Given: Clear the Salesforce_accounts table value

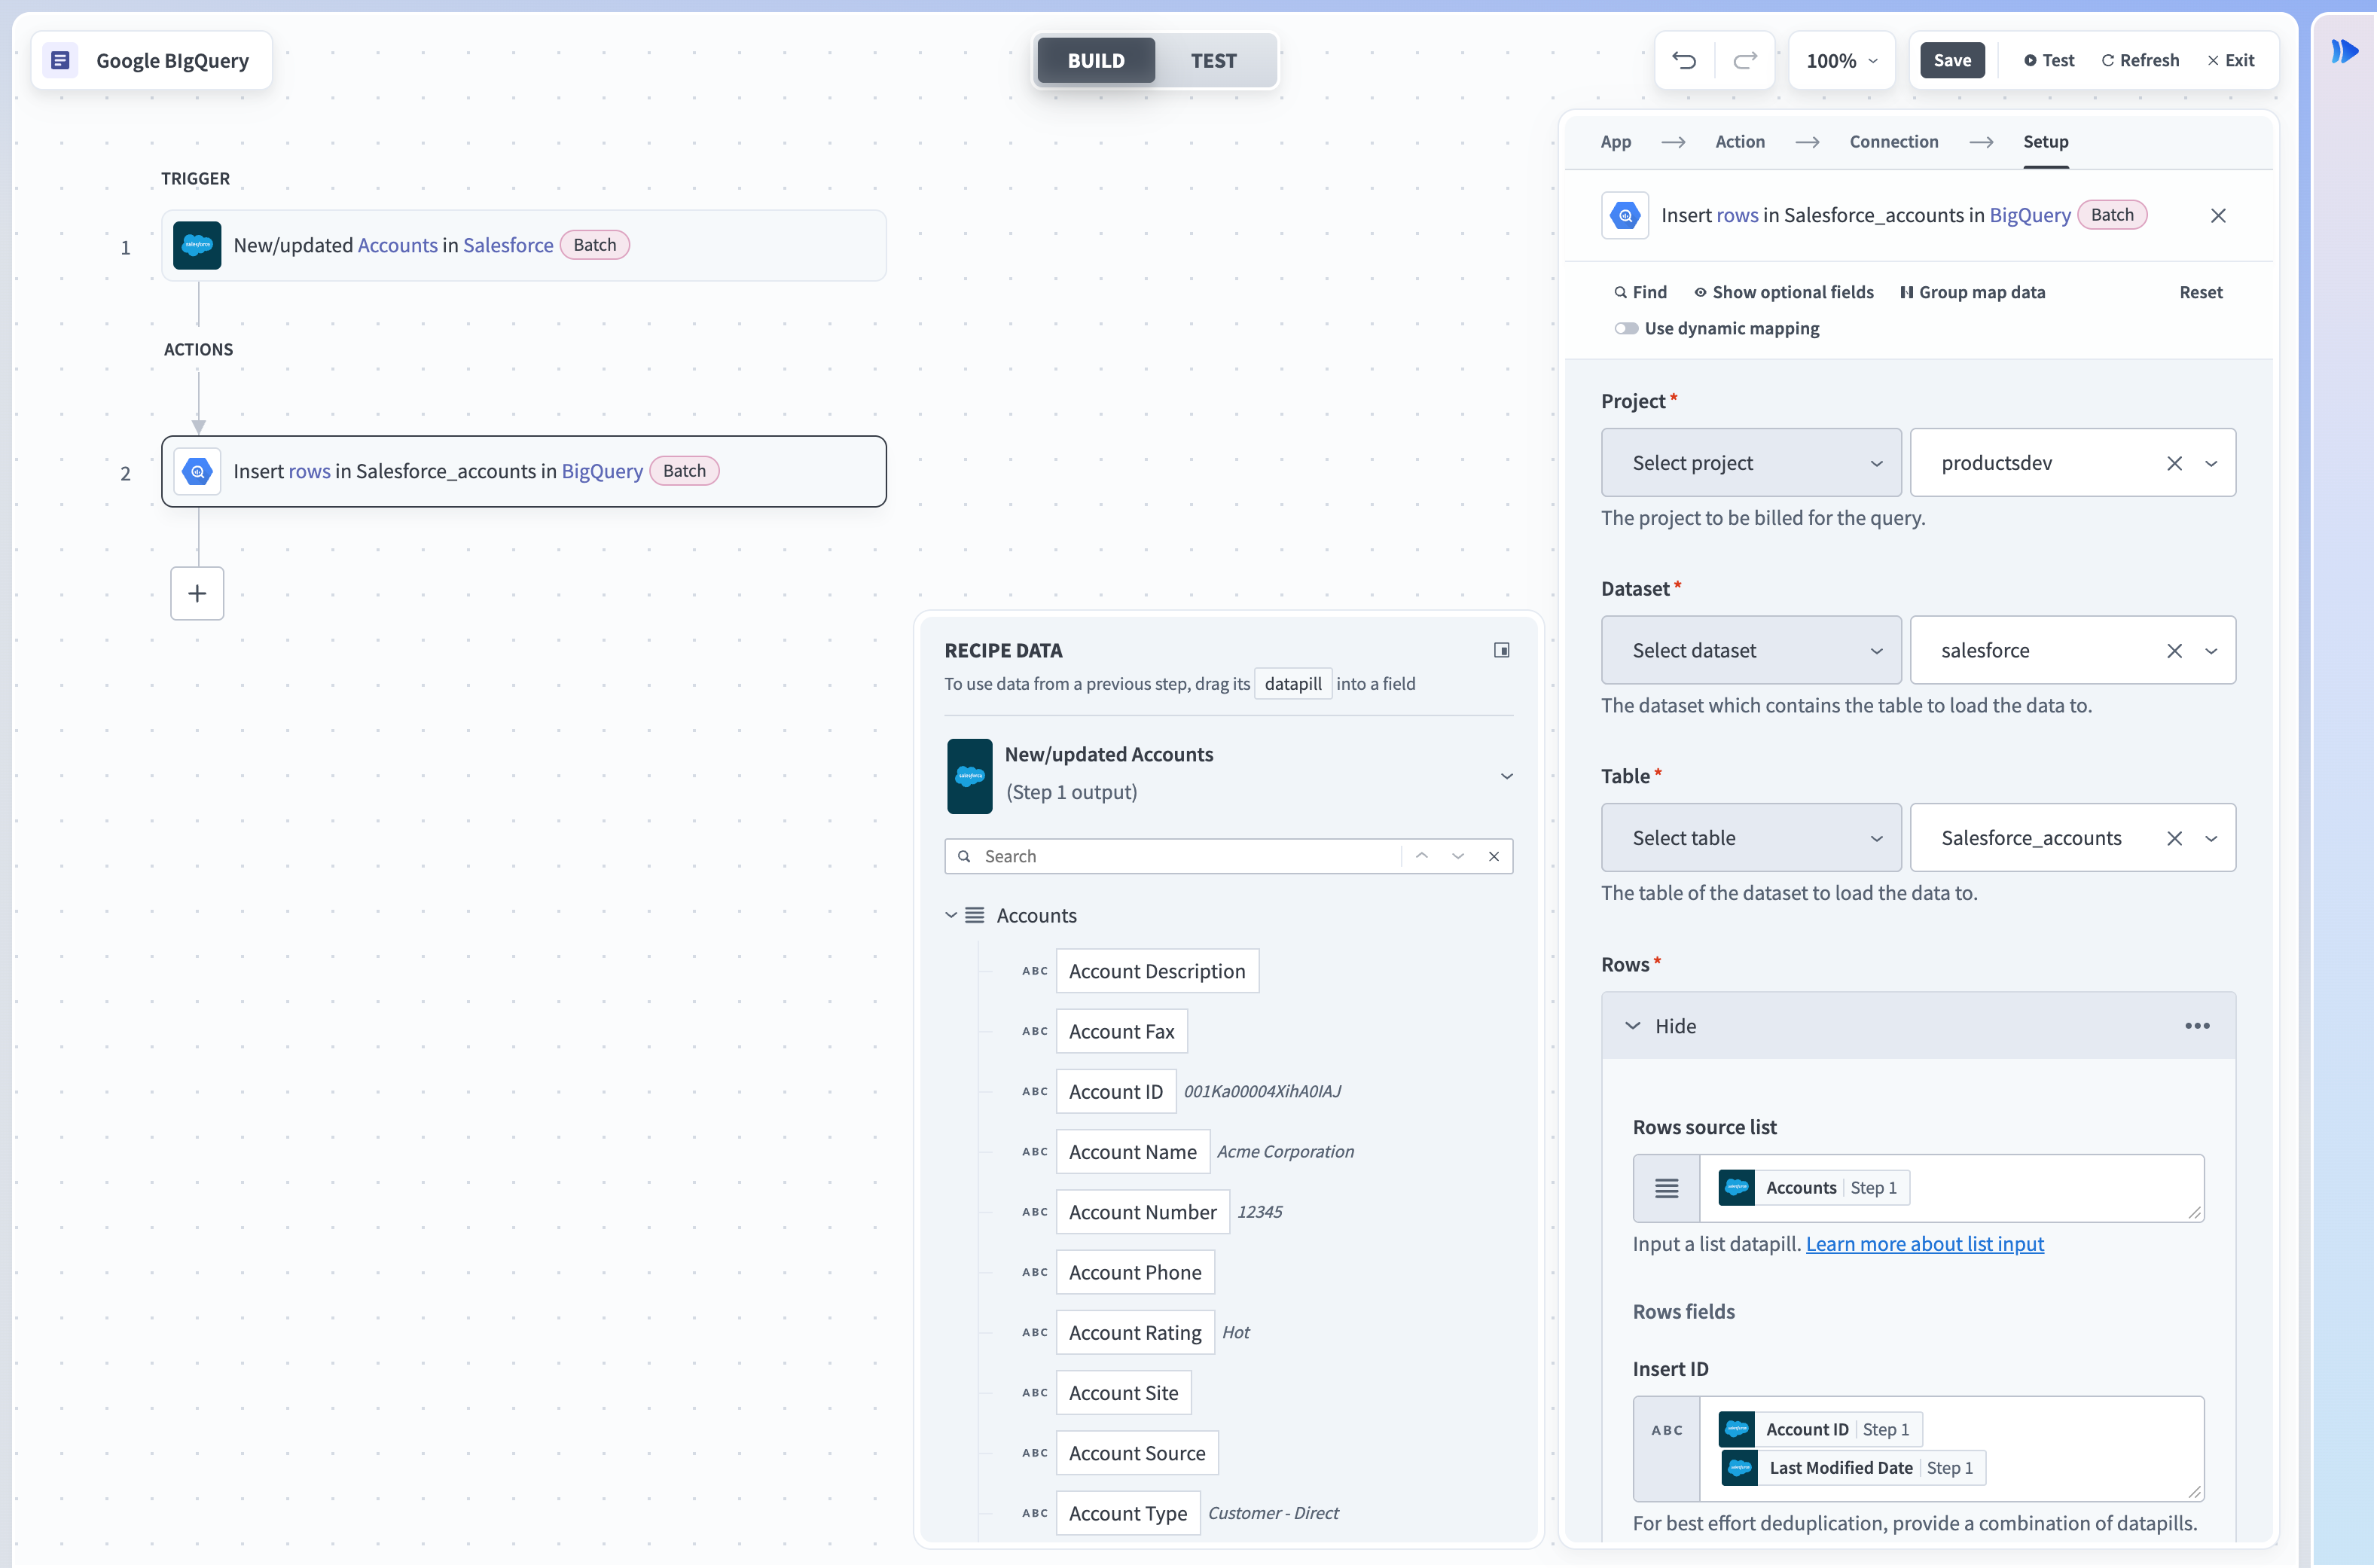Looking at the screenshot, I should tap(2174, 838).
